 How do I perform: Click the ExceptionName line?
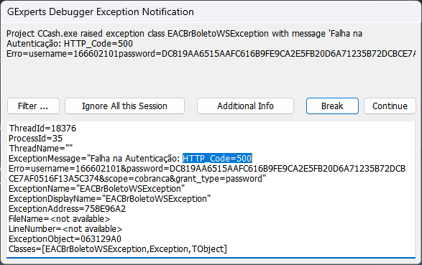click(x=96, y=189)
